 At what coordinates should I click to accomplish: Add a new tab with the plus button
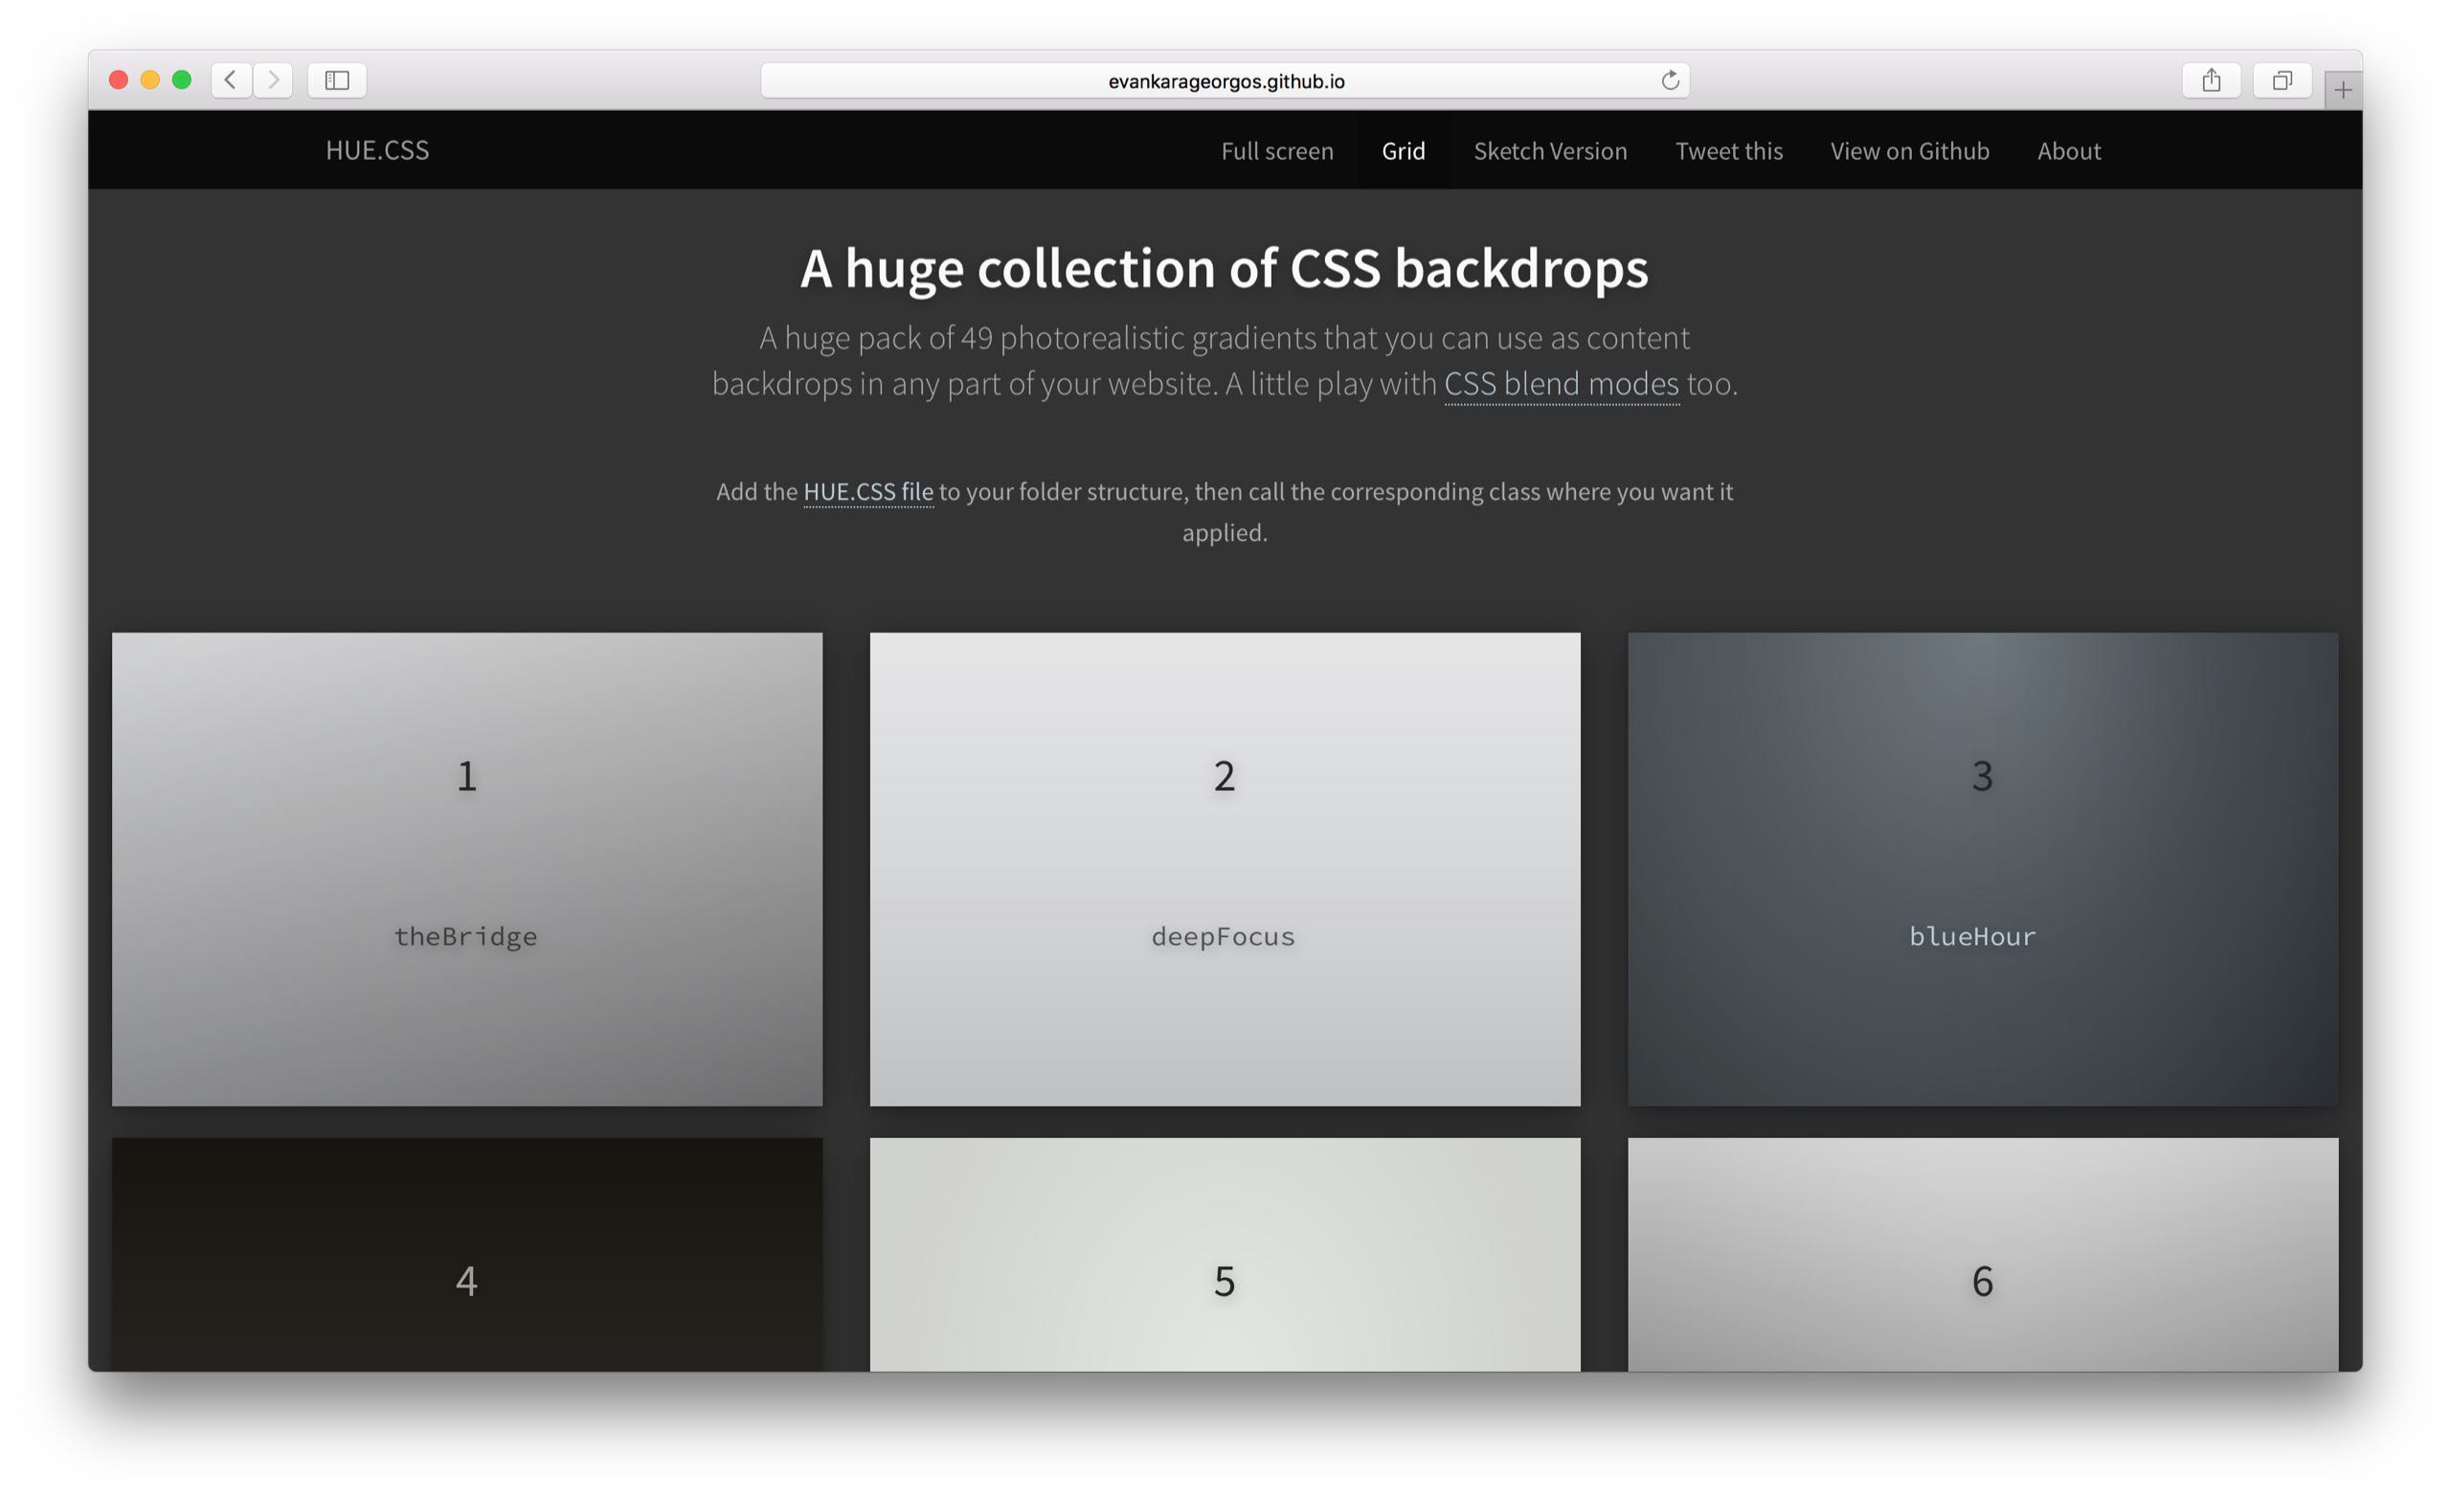pyautogui.click(x=2344, y=91)
